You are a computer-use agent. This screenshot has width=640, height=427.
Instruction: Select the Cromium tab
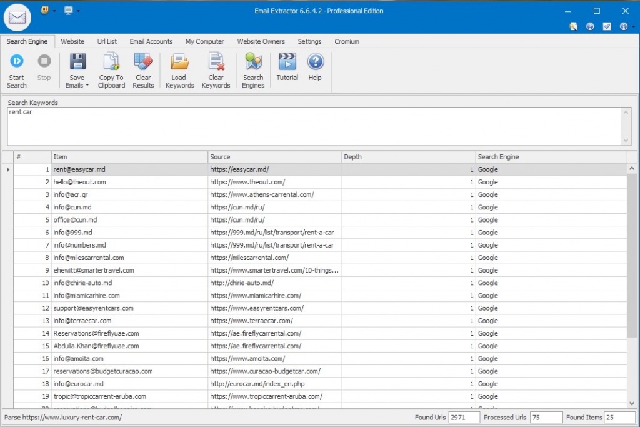click(x=346, y=41)
